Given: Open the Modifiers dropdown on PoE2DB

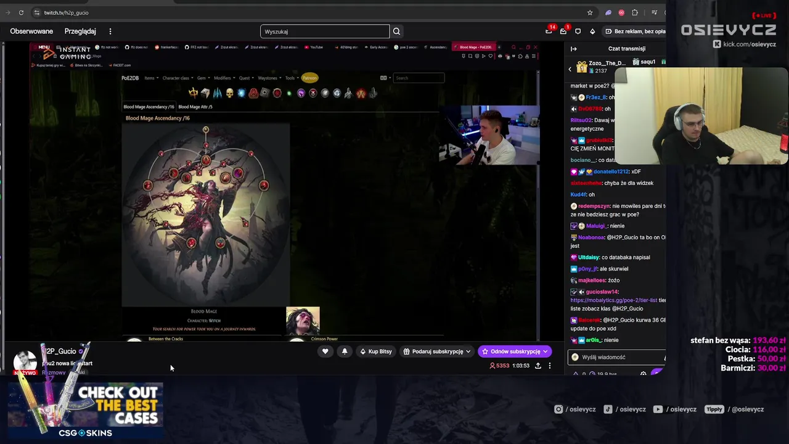Looking at the screenshot, I should pos(224,78).
